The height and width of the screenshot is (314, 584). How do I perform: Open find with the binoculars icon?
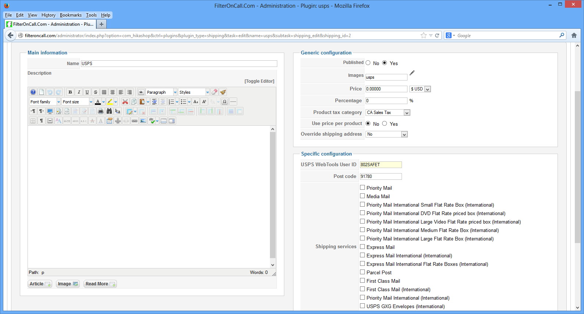click(109, 111)
